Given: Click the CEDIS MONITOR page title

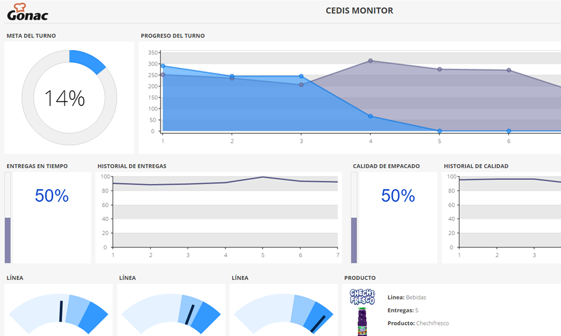Looking at the screenshot, I should coord(359,11).
